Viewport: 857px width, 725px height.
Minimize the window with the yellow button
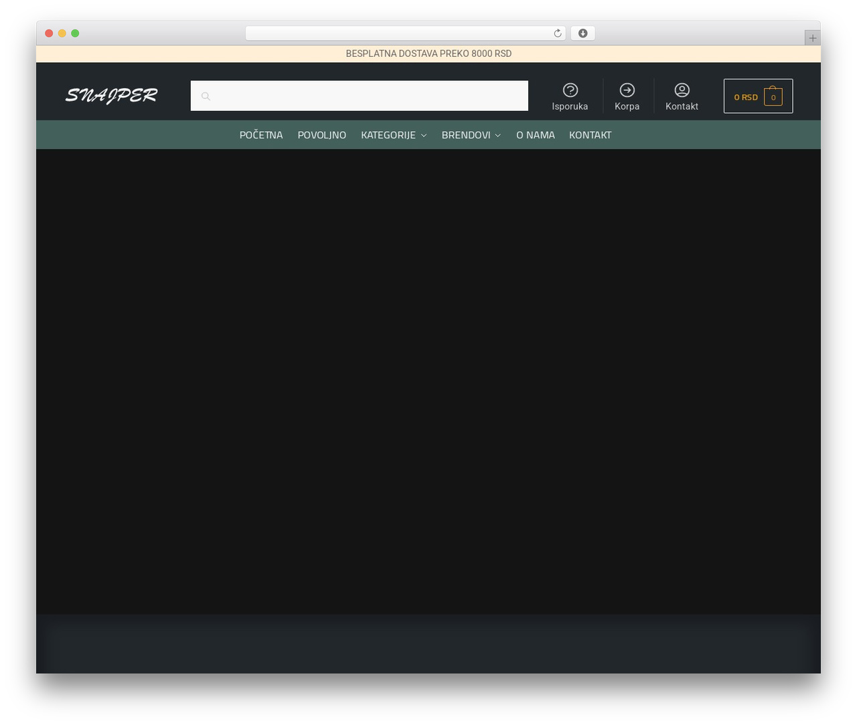pyautogui.click(x=62, y=33)
